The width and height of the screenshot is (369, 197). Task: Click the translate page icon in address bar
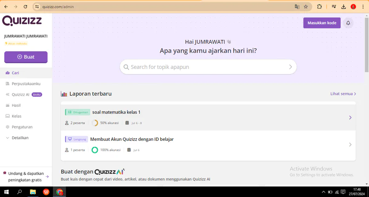tap(297, 7)
